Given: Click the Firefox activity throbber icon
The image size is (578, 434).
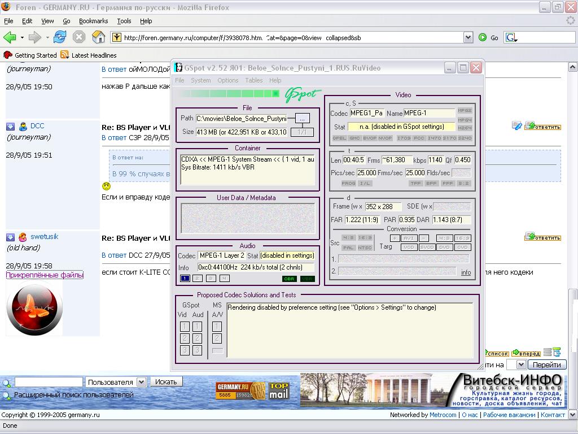Looking at the screenshot, I should click(x=571, y=21).
